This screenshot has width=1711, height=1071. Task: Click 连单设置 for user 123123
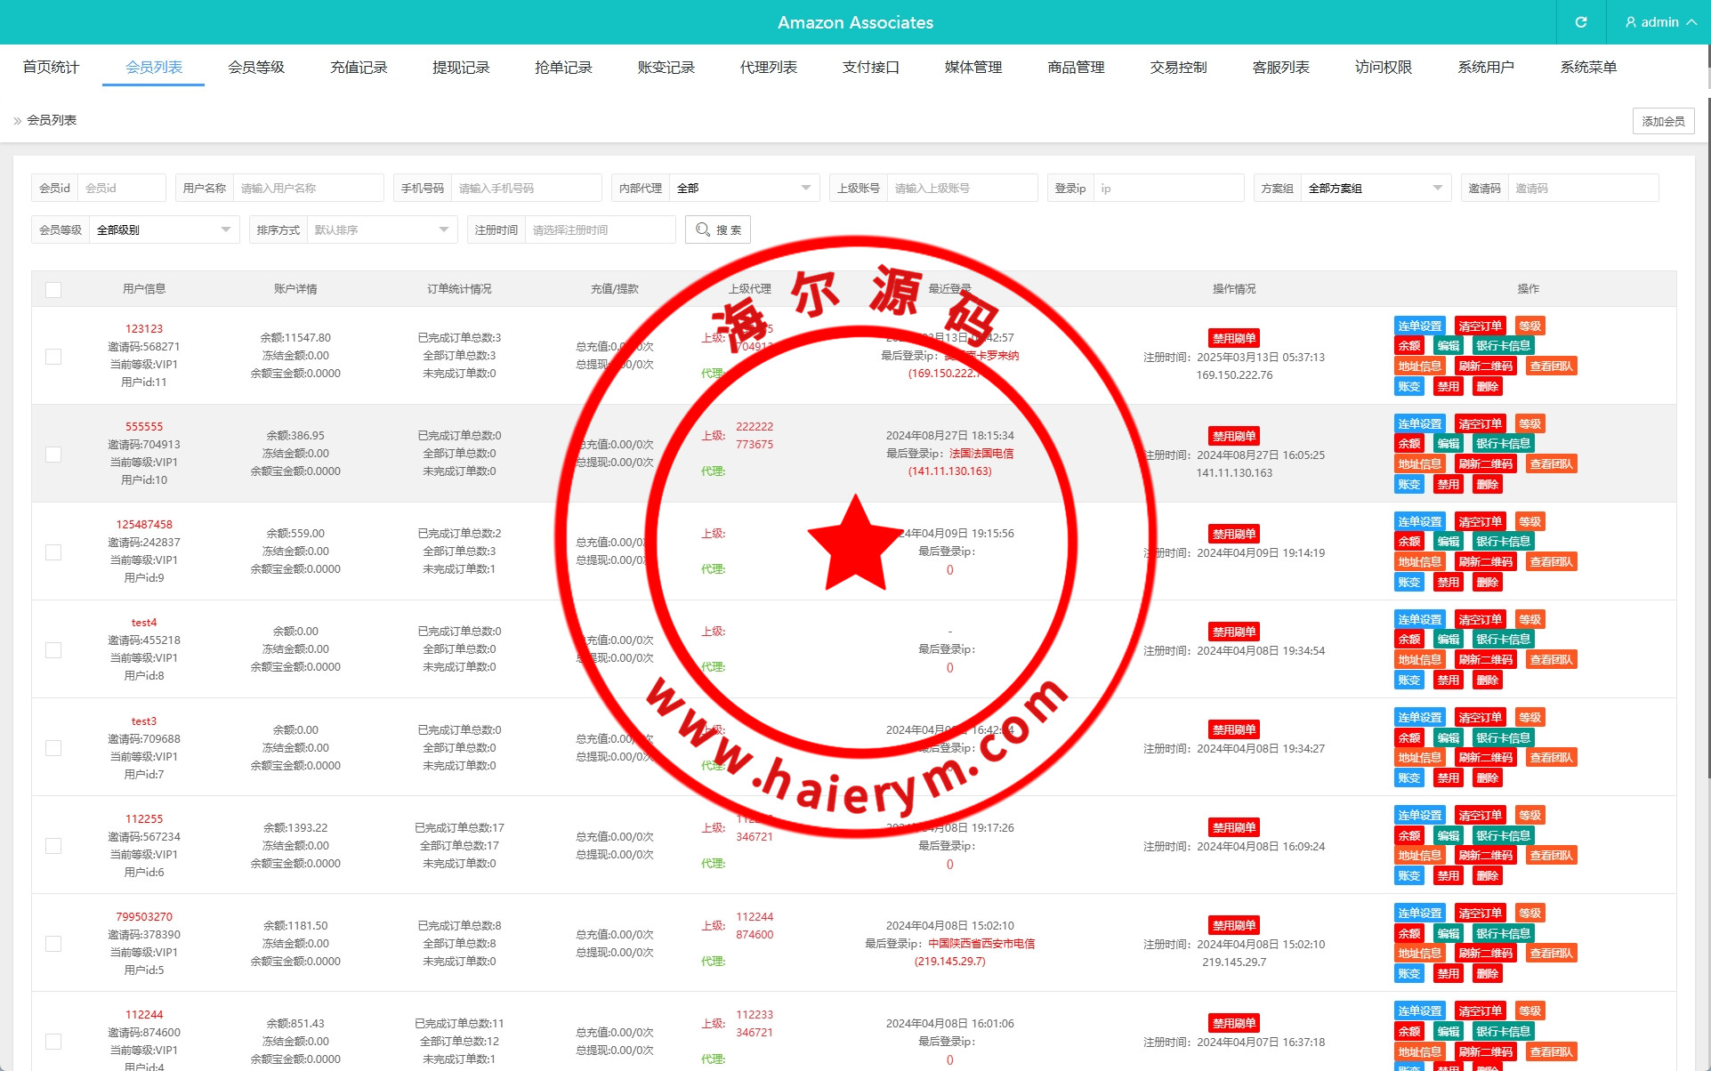coord(1419,326)
